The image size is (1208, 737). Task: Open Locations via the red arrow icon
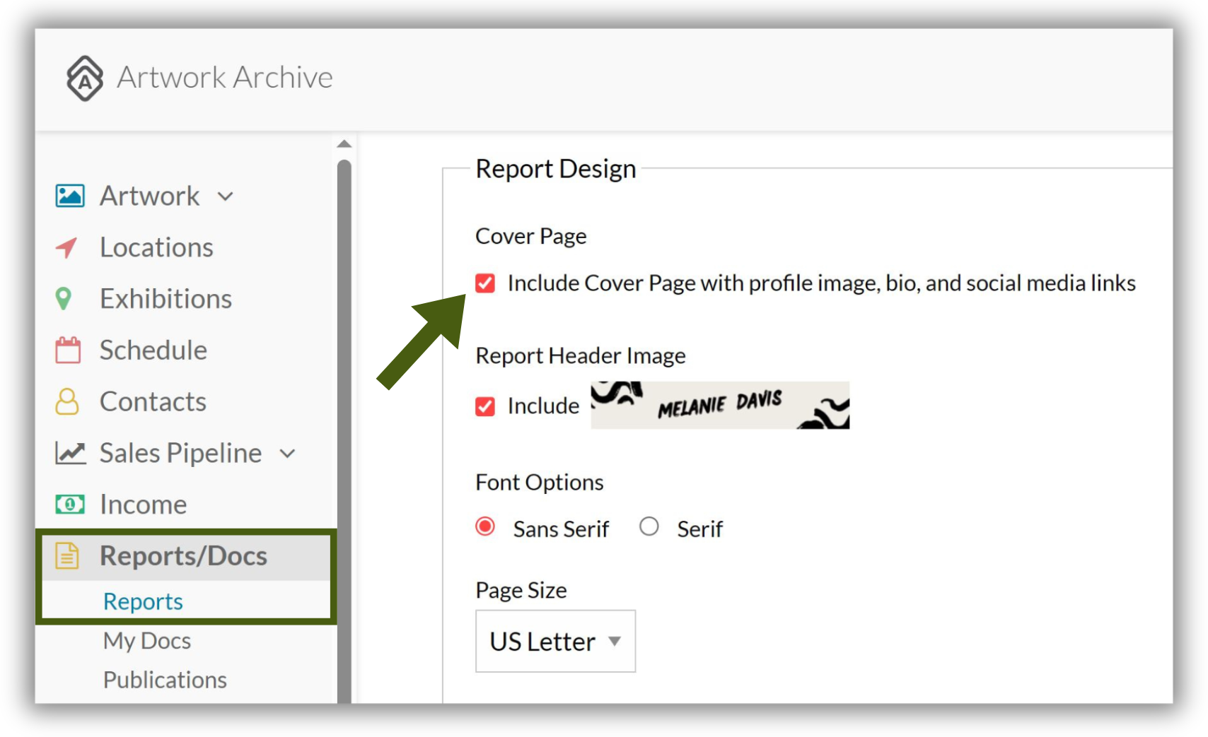click(x=66, y=247)
